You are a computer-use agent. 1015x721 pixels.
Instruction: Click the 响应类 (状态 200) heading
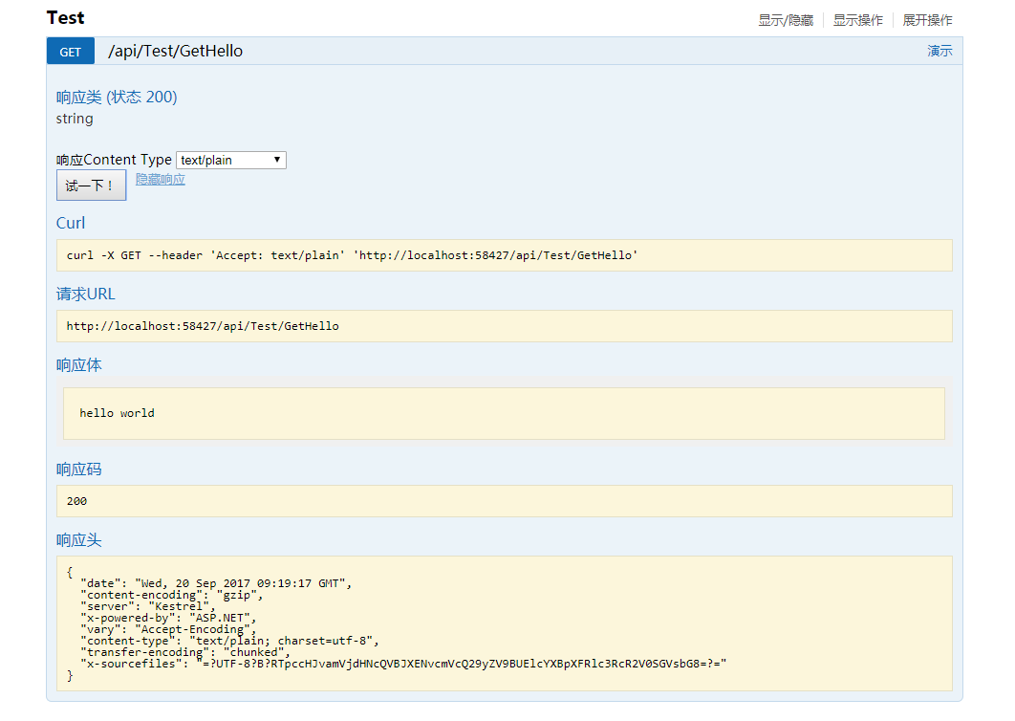(x=117, y=98)
